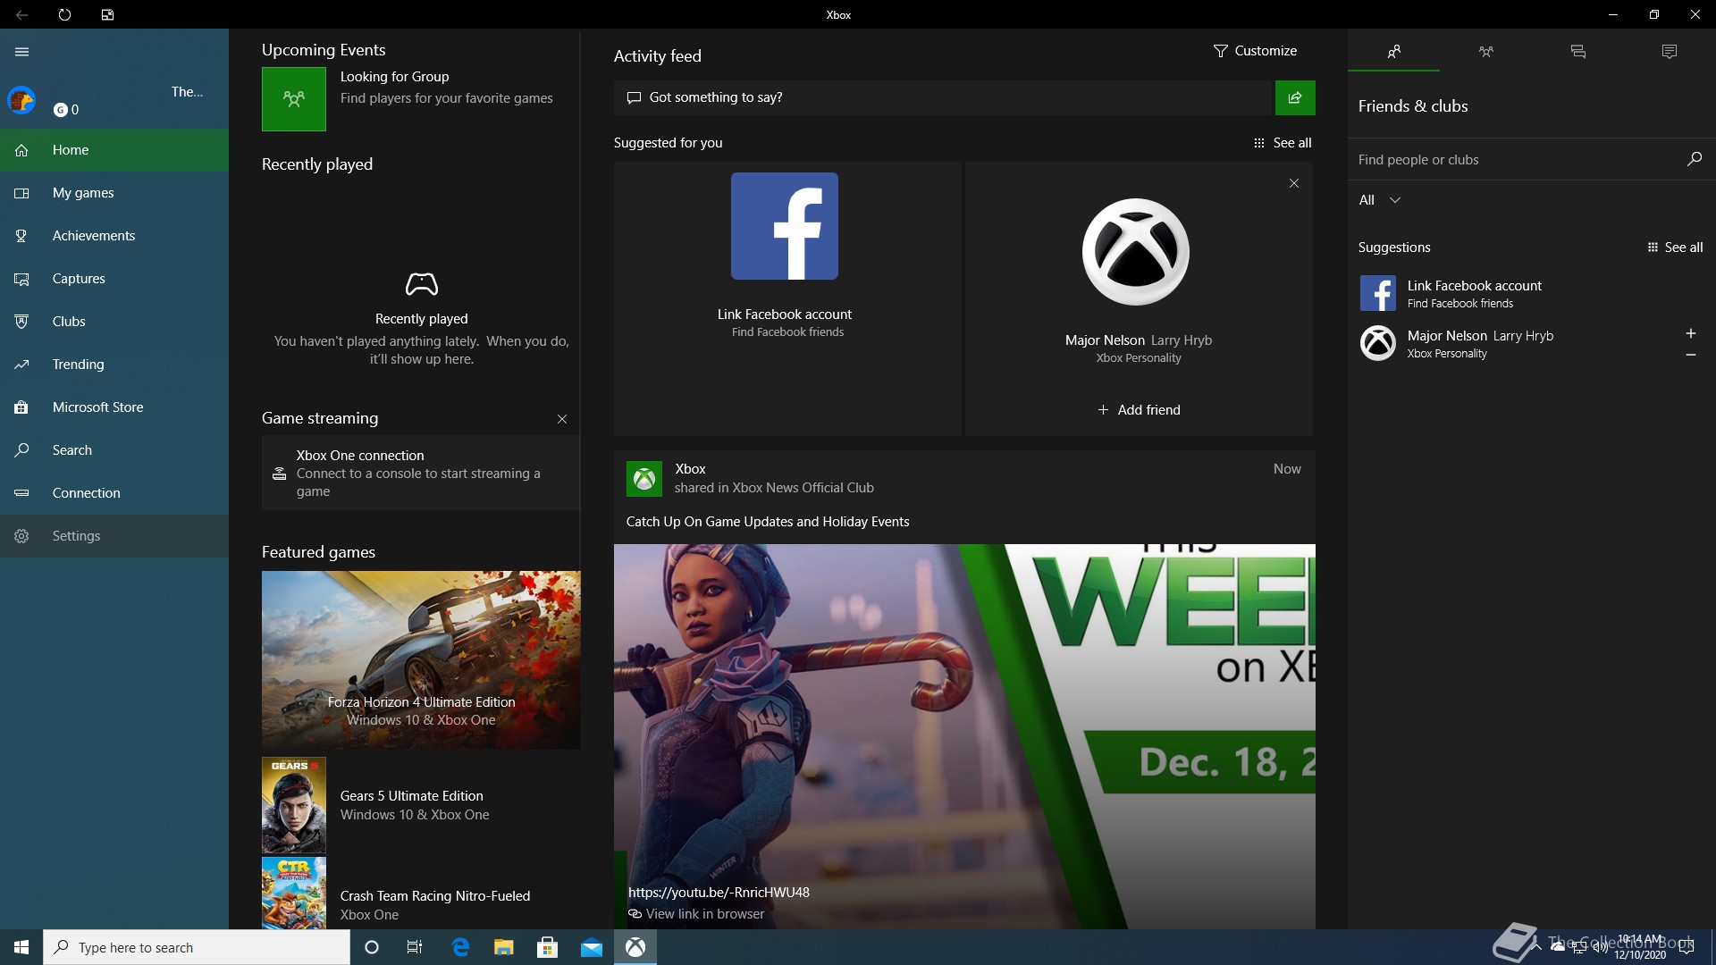Click the minus icon beside Major Nelson
Image resolution: width=1716 pixels, height=965 pixels.
1691,355
